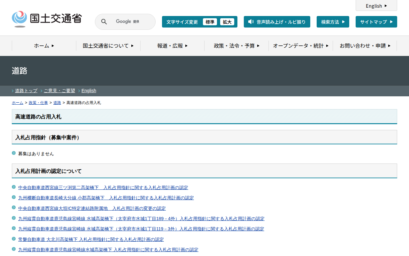
Task: Expand 国土交通省について menu
Action: coord(108,46)
